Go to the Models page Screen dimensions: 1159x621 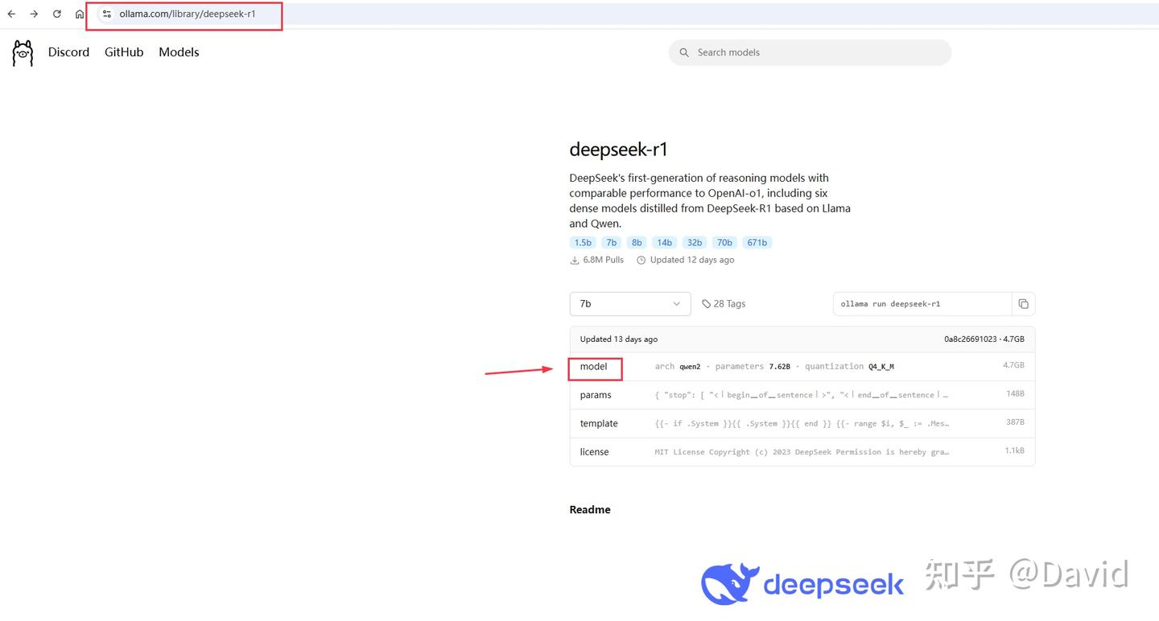(179, 52)
